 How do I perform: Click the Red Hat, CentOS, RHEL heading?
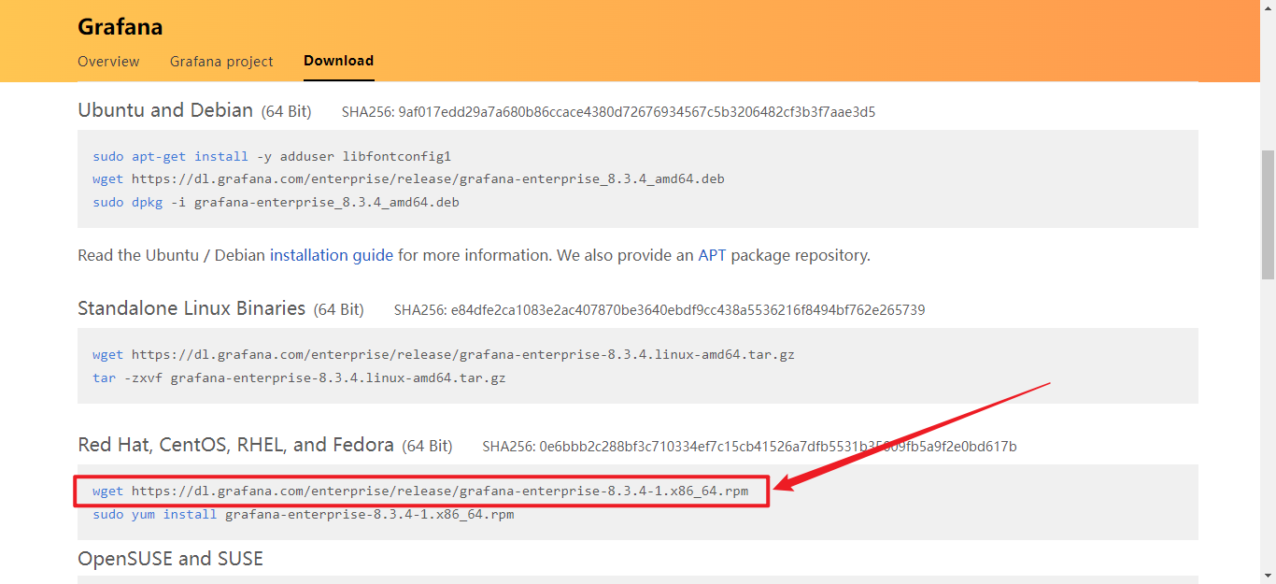[x=235, y=445]
